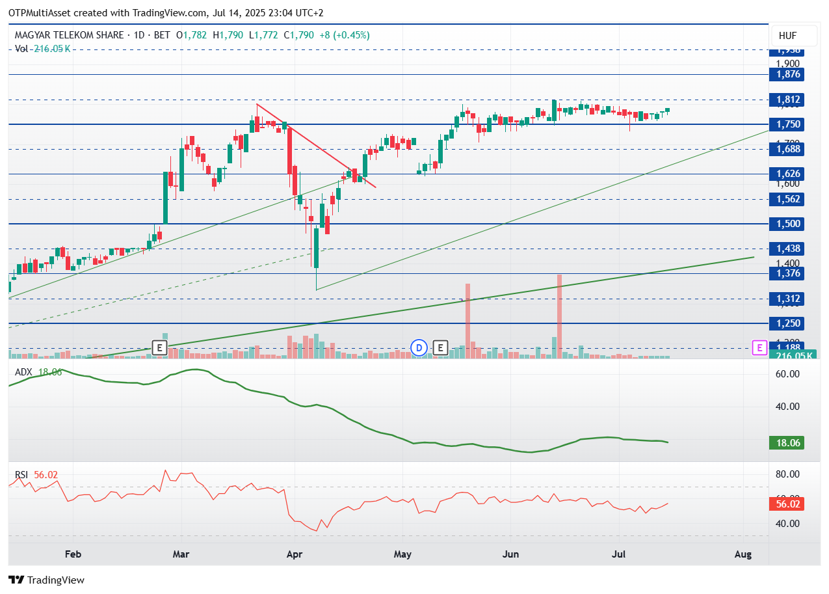Screen dimensions: 829x594
Task: Click the 1,876 price level label
Action: [x=786, y=74]
